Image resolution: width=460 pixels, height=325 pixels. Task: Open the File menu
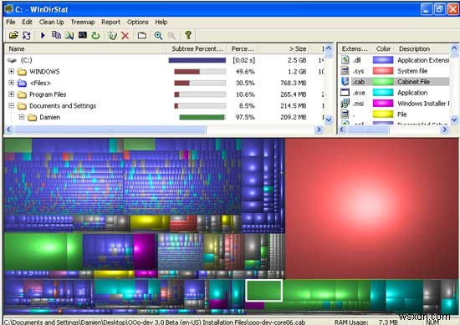point(11,22)
